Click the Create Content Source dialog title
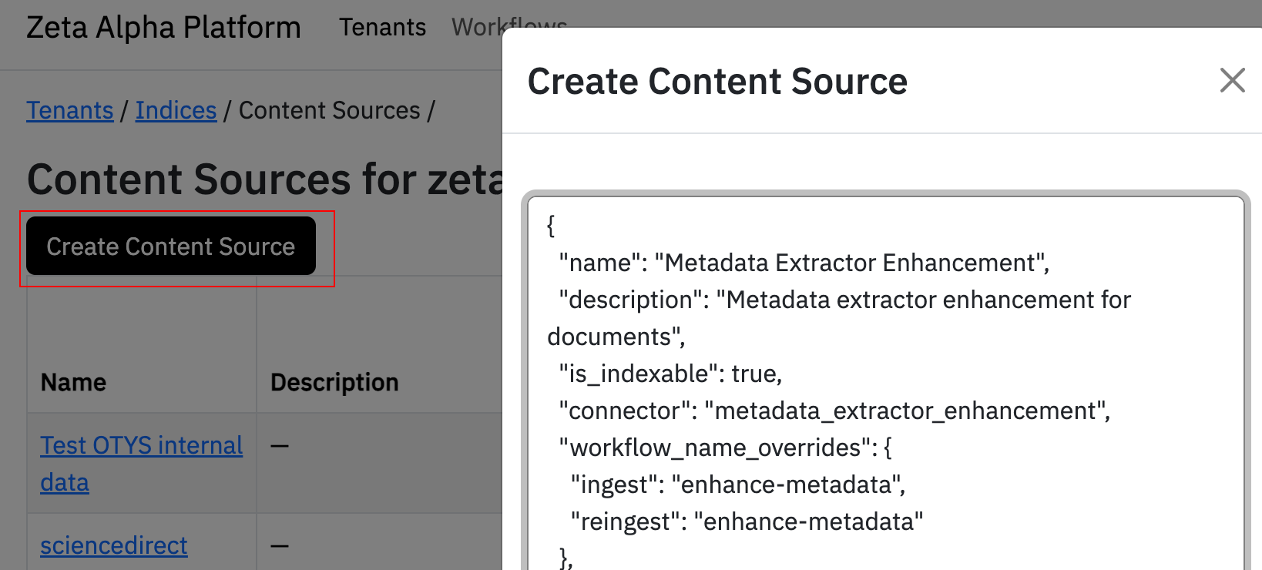Screen dimensions: 1262x570 pos(717,82)
